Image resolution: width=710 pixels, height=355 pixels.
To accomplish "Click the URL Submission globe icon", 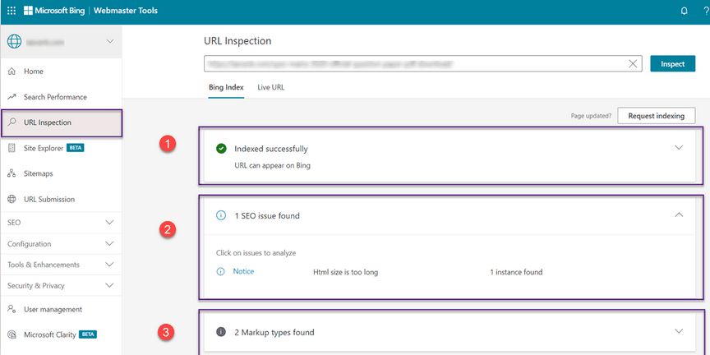I will [12, 199].
